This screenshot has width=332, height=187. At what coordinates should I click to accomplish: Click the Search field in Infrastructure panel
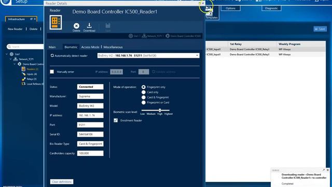point(25,46)
